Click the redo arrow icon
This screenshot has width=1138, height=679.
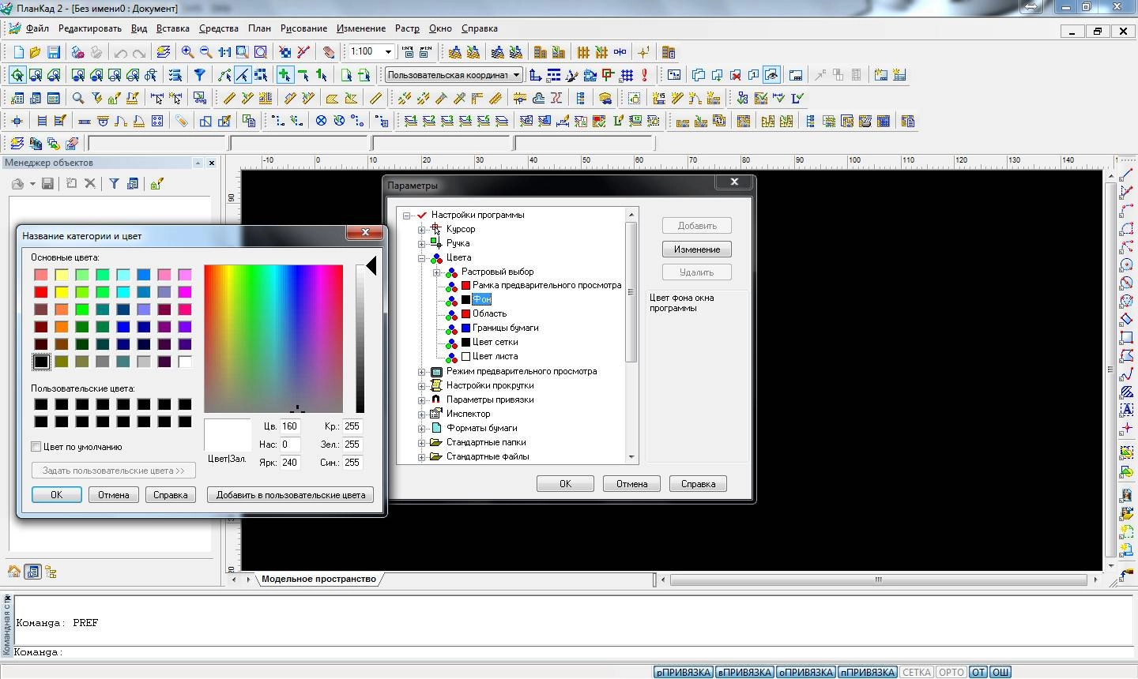(x=138, y=52)
